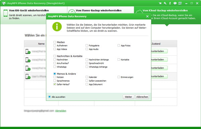This screenshot has height=129, width=201.
Task: Open the menu list icon in title bar
Action: [180, 3]
